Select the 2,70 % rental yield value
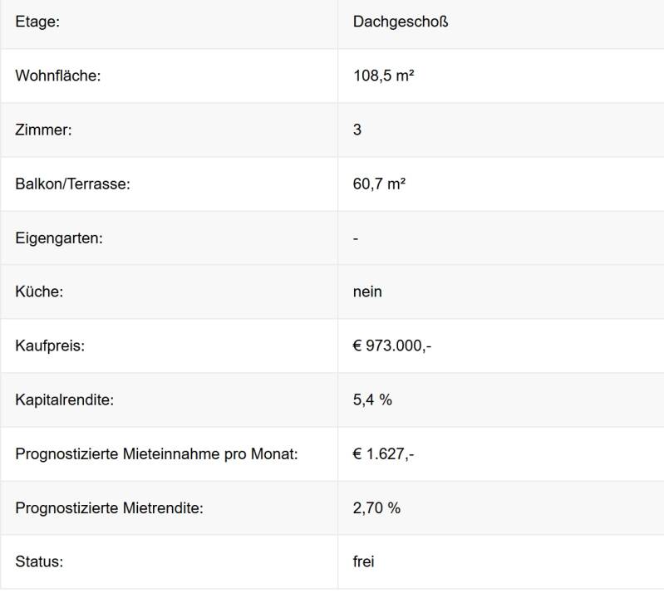664x593 pixels. (x=376, y=507)
